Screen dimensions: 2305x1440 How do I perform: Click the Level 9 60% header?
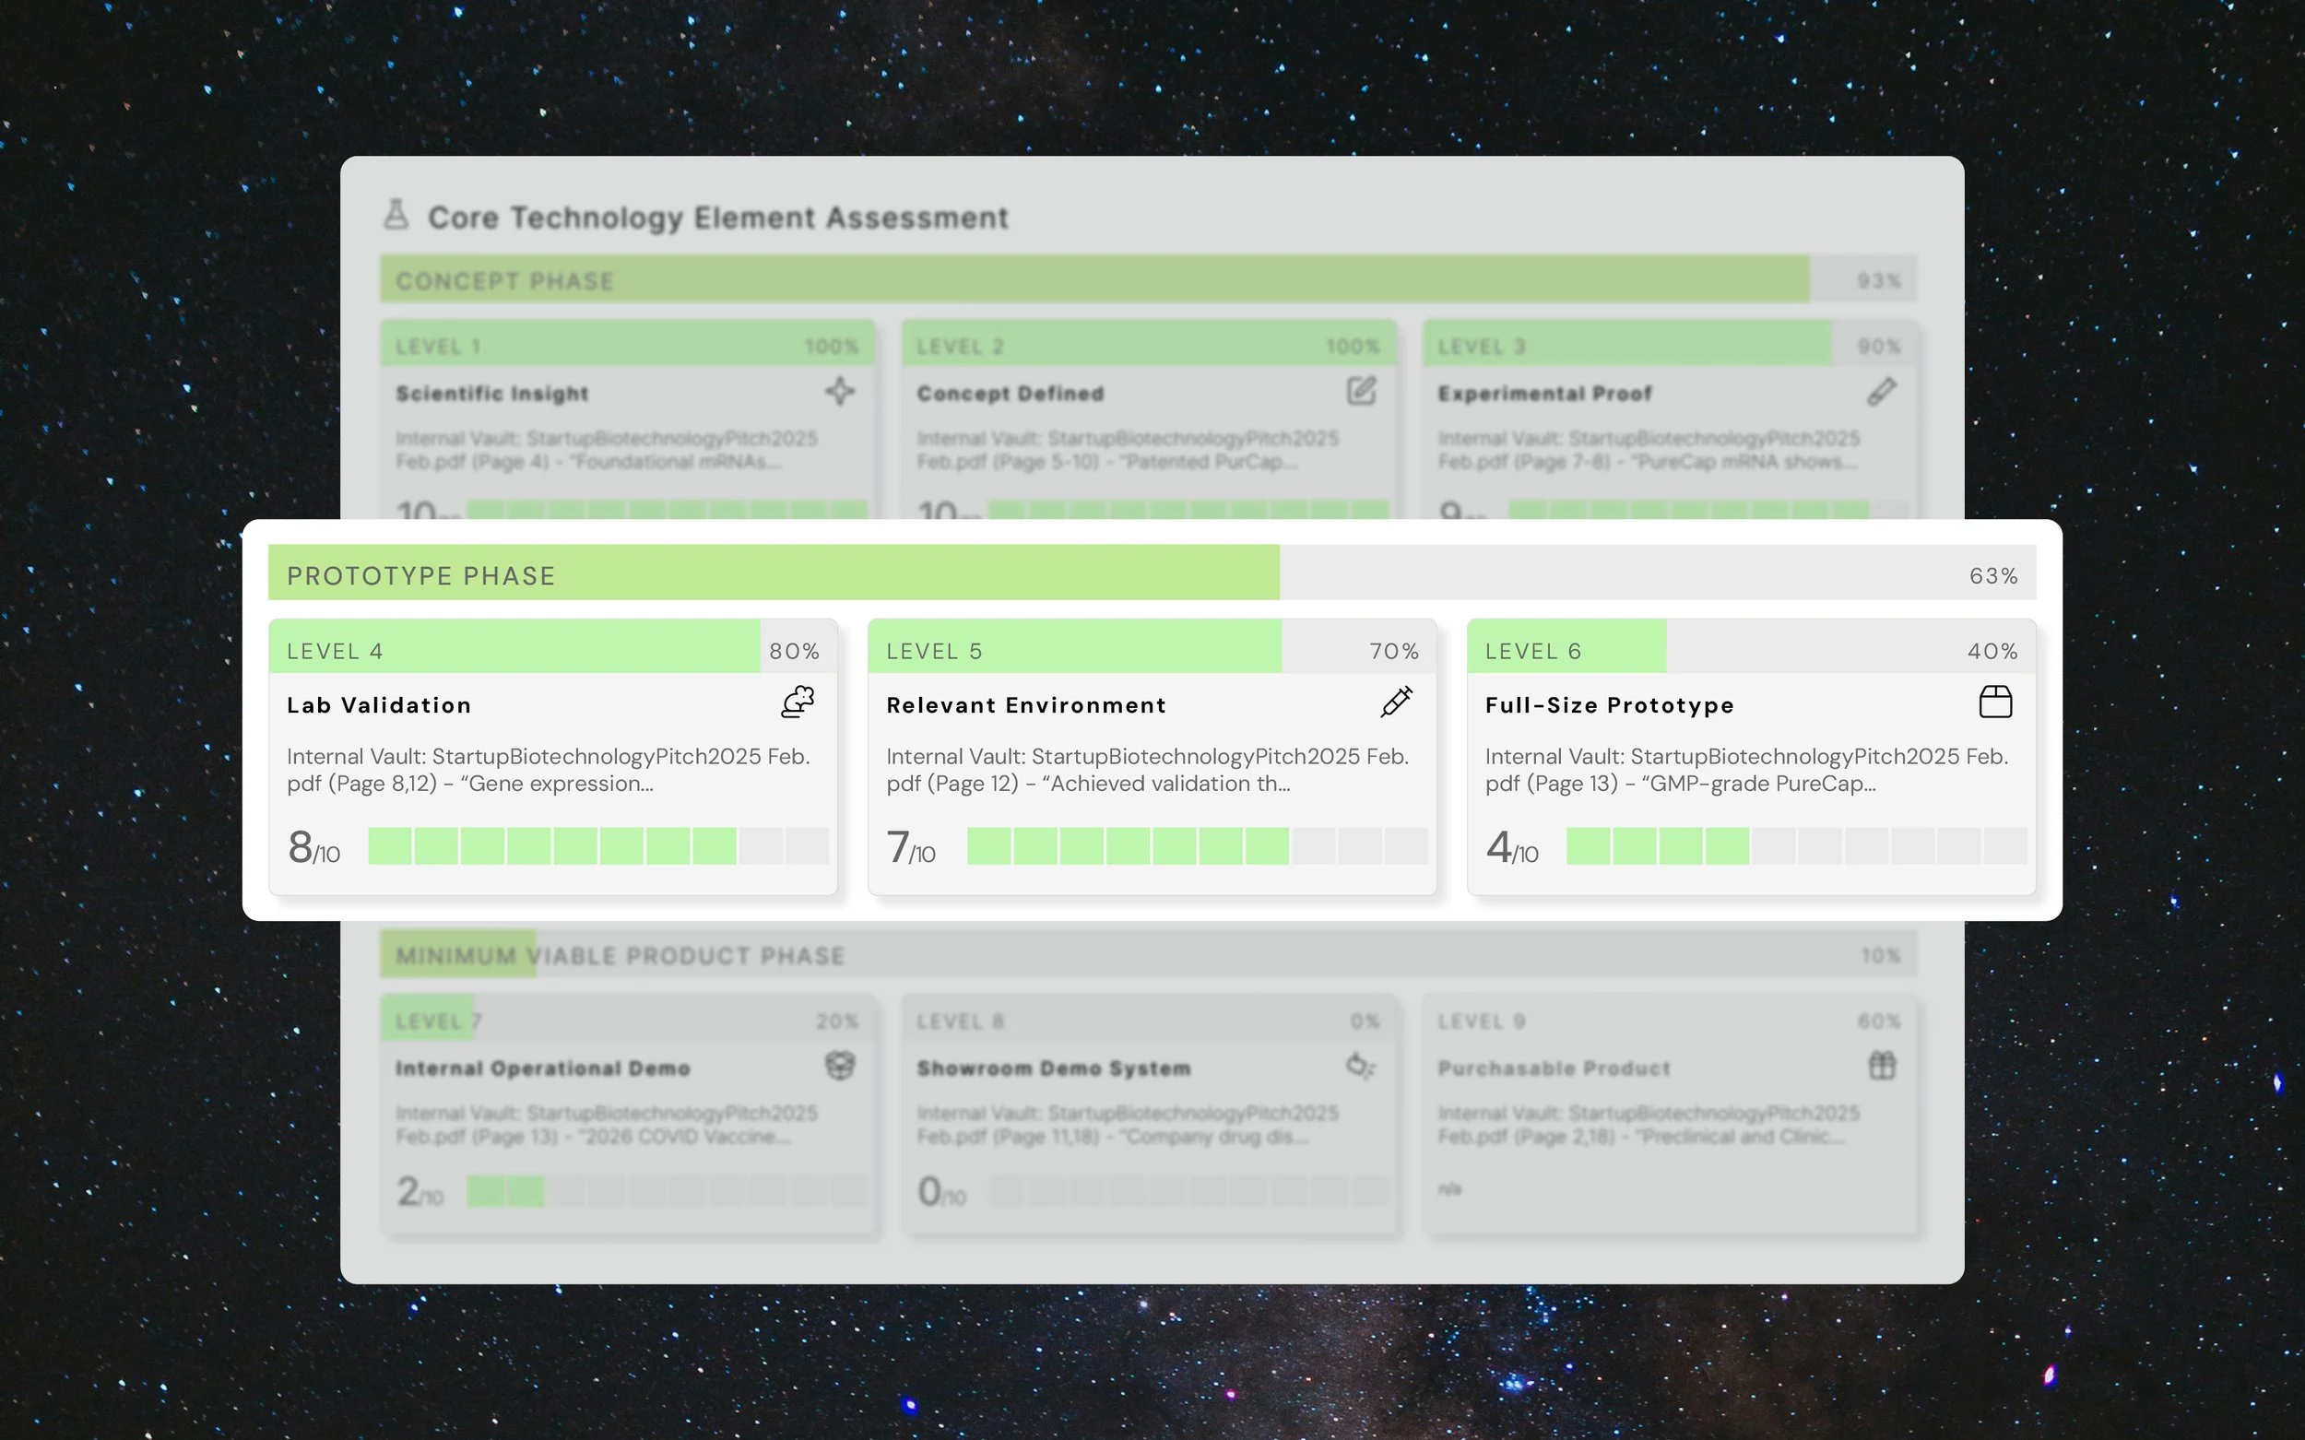click(x=1670, y=1019)
